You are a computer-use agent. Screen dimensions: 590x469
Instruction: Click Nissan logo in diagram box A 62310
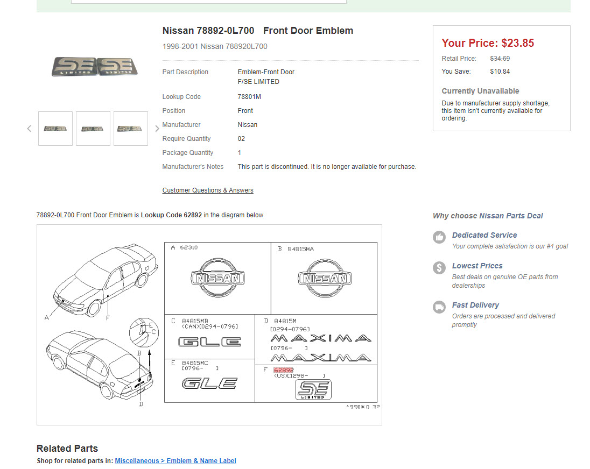(x=217, y=278)
